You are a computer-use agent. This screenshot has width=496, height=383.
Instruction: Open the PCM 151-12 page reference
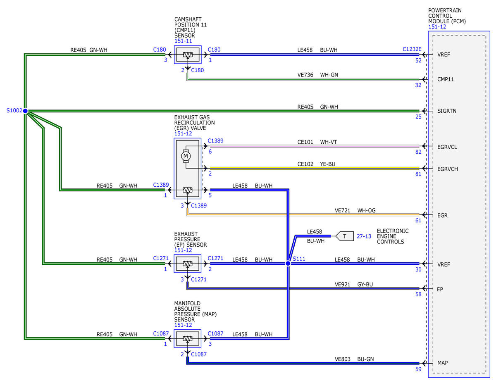pyautogui.click(x=437, y=26)
